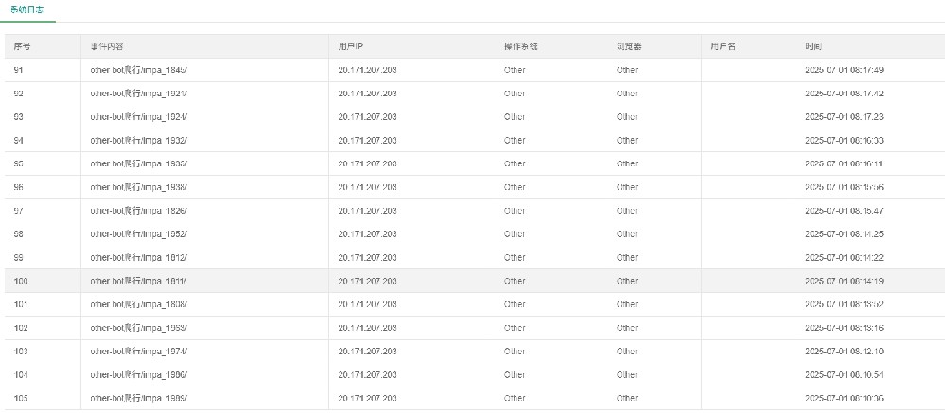Click the 用户IP column header

point(350,46)
